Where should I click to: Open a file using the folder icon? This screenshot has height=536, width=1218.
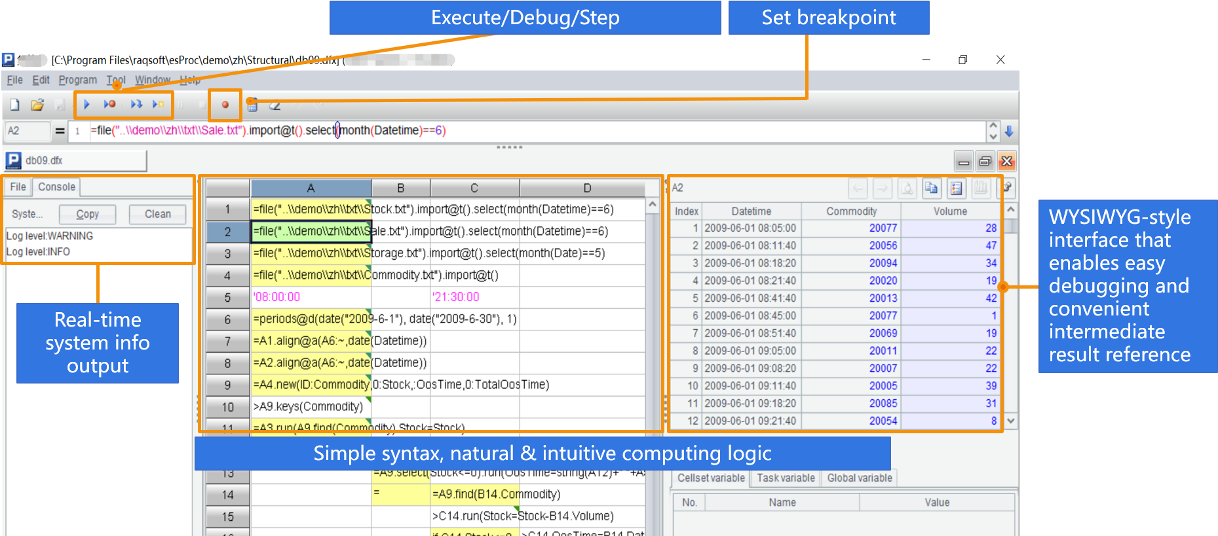[37, 105]
